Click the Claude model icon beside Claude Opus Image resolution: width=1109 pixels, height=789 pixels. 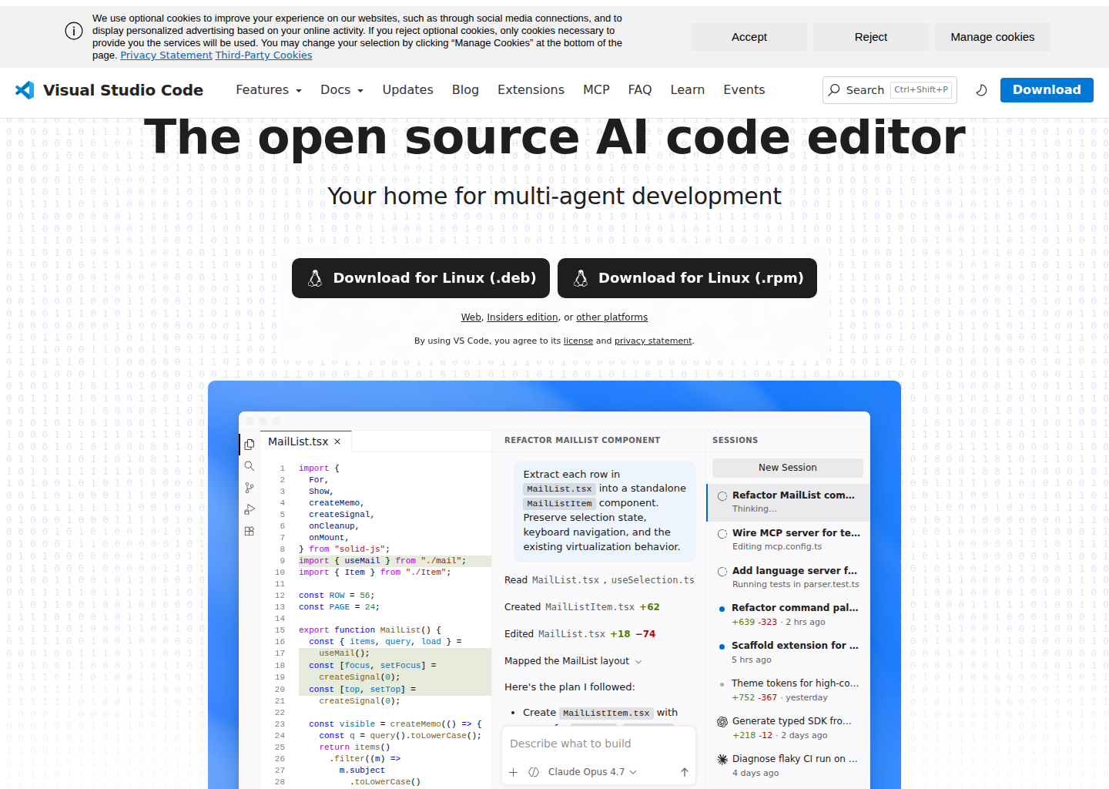[x=534, y=772]
